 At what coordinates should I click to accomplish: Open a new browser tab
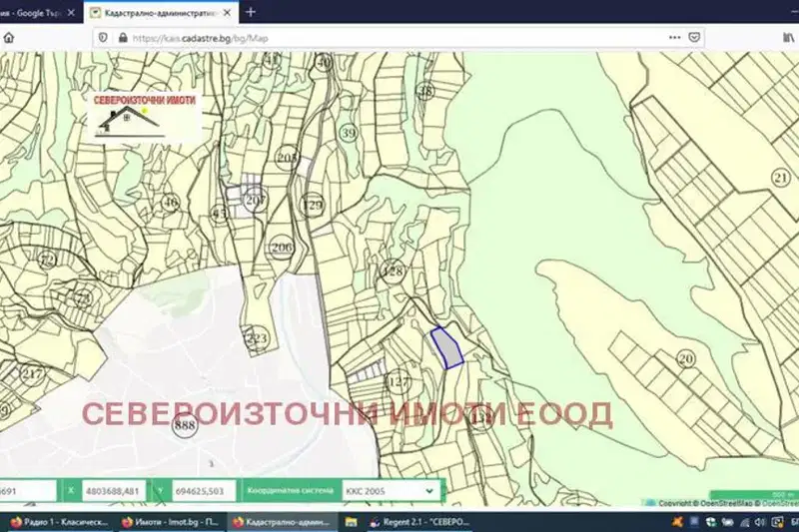tap(251, 12)
